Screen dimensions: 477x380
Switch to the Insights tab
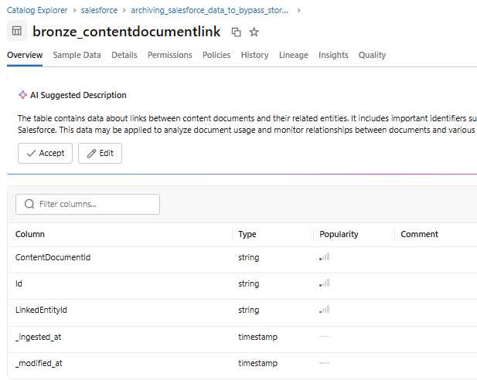click(333, 55)
